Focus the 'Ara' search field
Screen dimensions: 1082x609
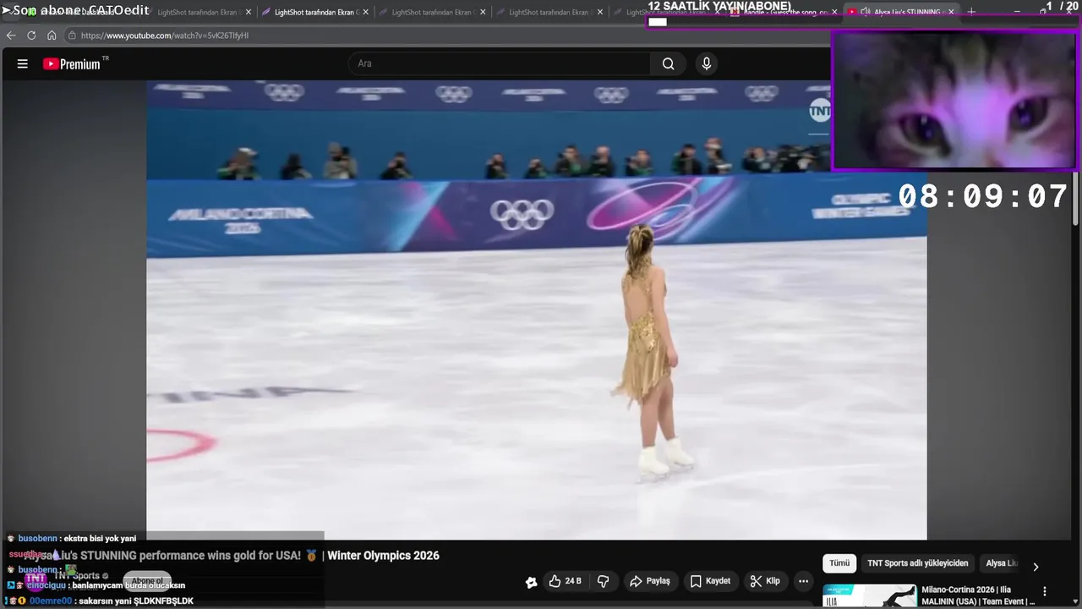(x=499, y=63)
